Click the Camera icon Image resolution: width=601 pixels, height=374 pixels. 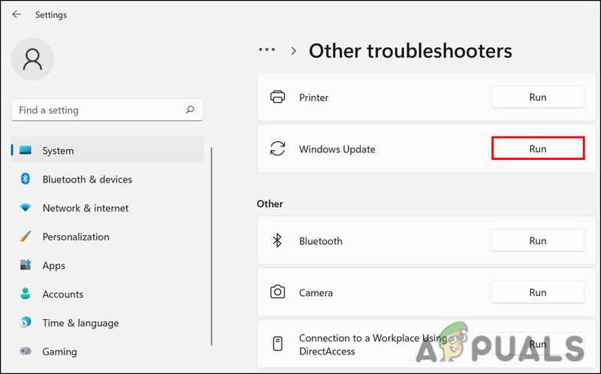(x=277, y=292)
